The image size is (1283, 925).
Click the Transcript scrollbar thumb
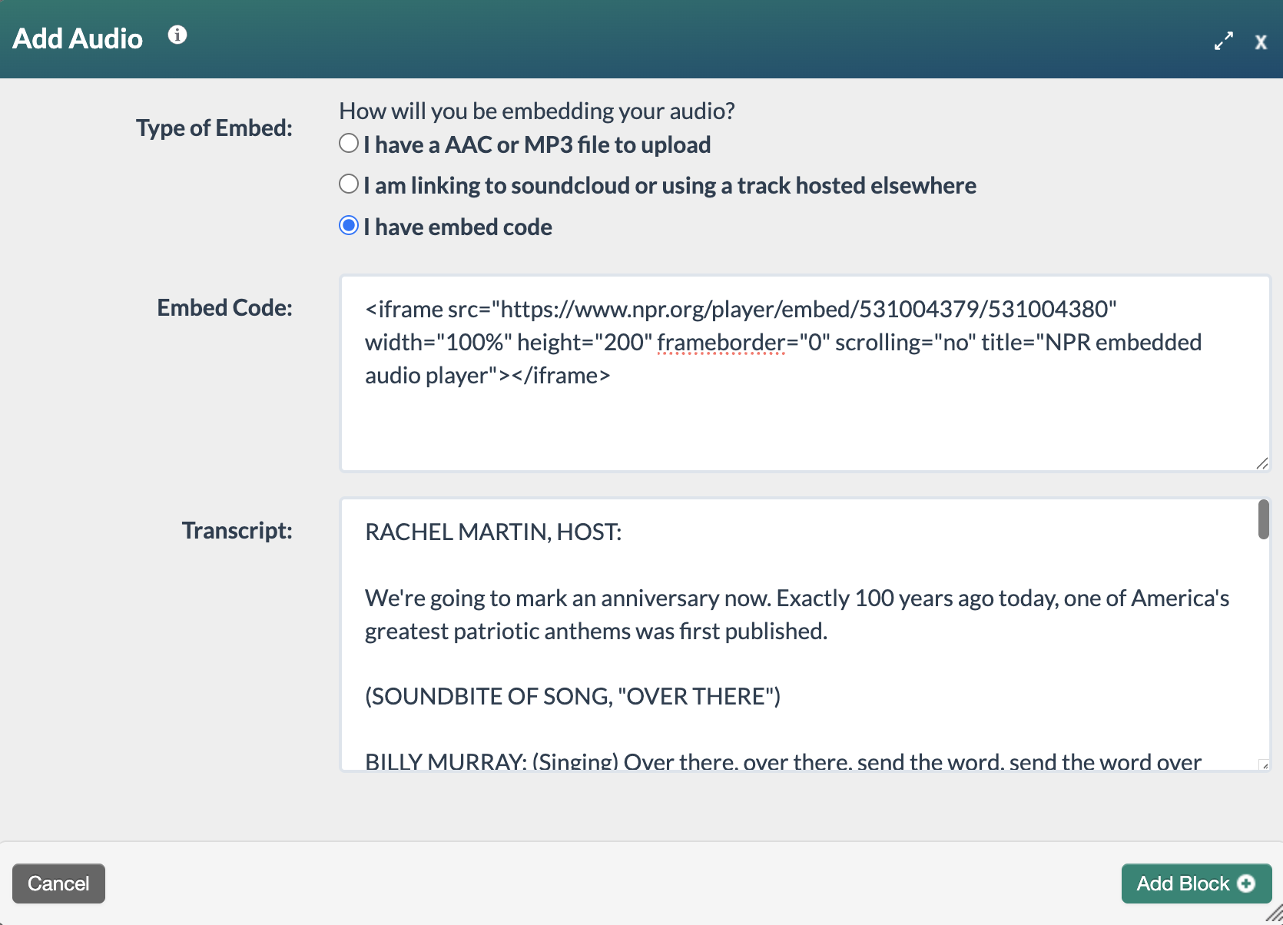pos(1263,519)
